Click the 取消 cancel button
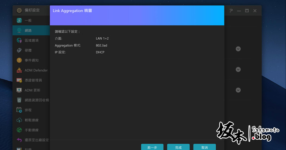286x150 pixels. tap(205, 147)
